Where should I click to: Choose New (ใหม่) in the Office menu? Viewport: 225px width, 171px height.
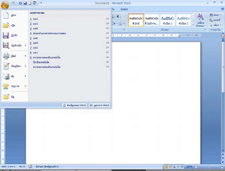tap(15, 15)
